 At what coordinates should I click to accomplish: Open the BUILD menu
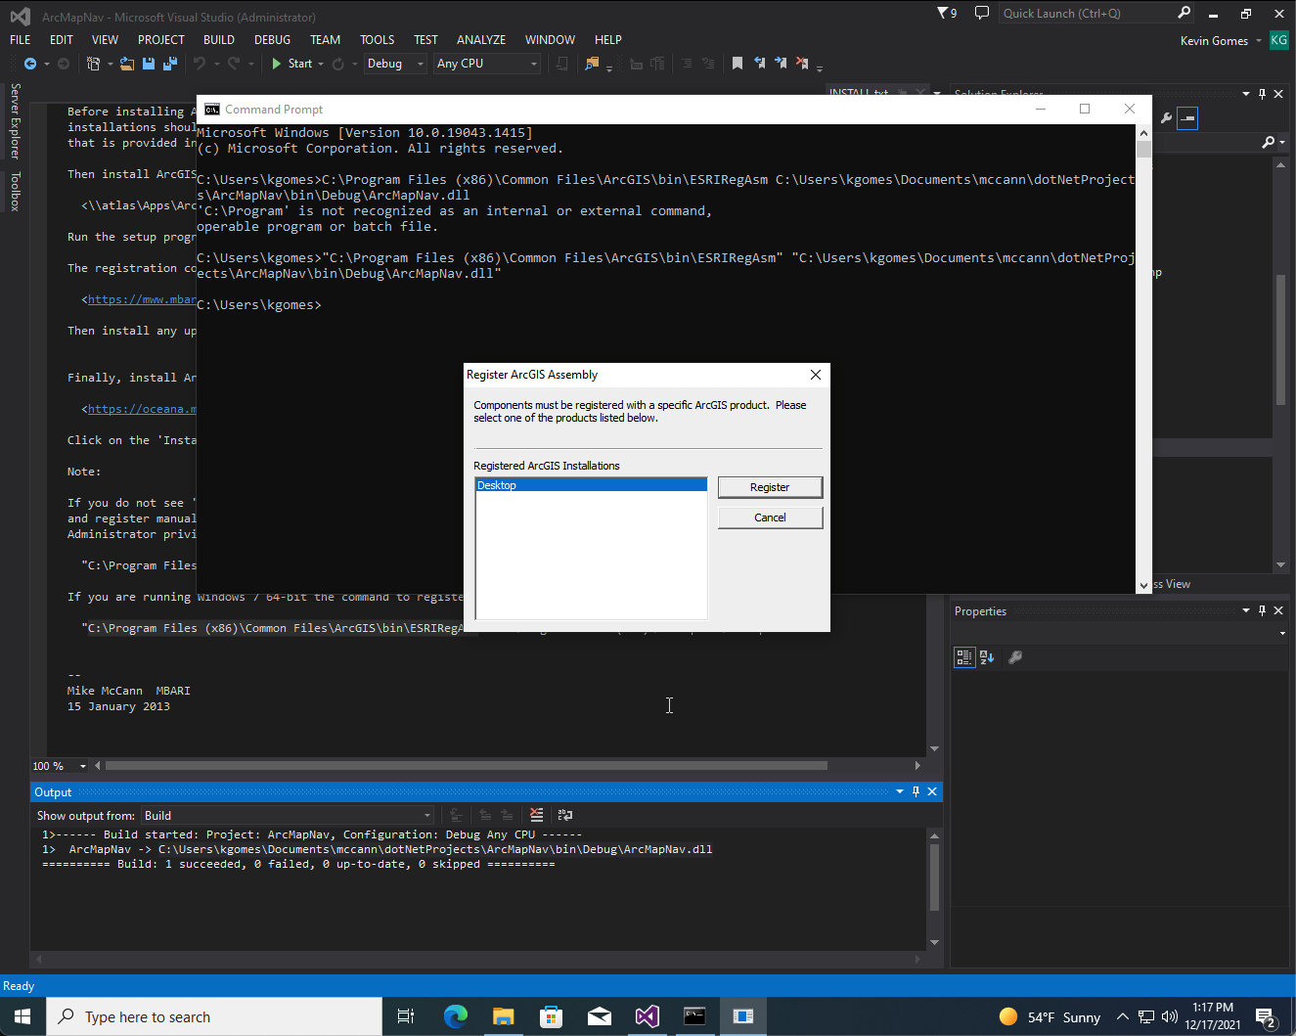click(x=219, y=40)
